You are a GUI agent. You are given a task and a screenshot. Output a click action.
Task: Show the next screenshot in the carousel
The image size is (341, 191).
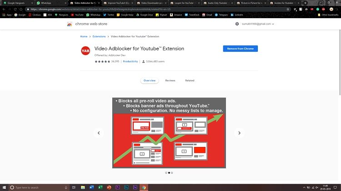pos(239,133)
